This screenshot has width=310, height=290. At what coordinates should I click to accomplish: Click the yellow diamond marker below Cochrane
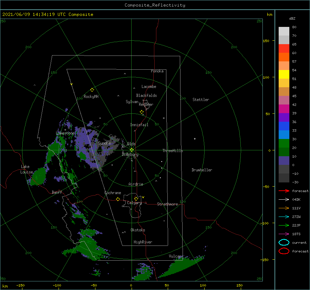point(118,199)
